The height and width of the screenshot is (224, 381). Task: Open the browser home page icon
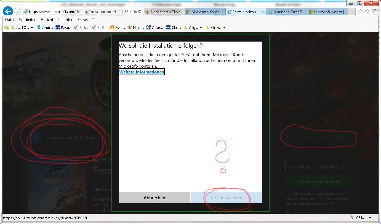click(x=361, y=12)
